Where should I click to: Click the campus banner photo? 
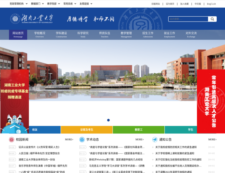(x=113, y=70)
